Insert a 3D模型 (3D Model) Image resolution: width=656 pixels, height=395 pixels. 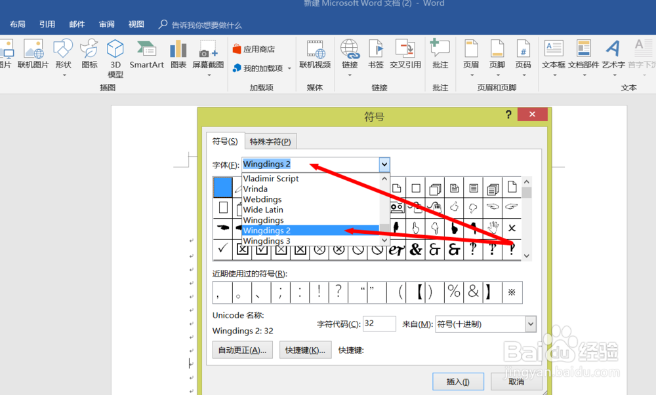115,56
